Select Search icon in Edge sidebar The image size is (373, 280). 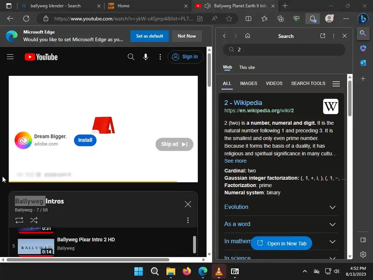[x=363, y=33]
